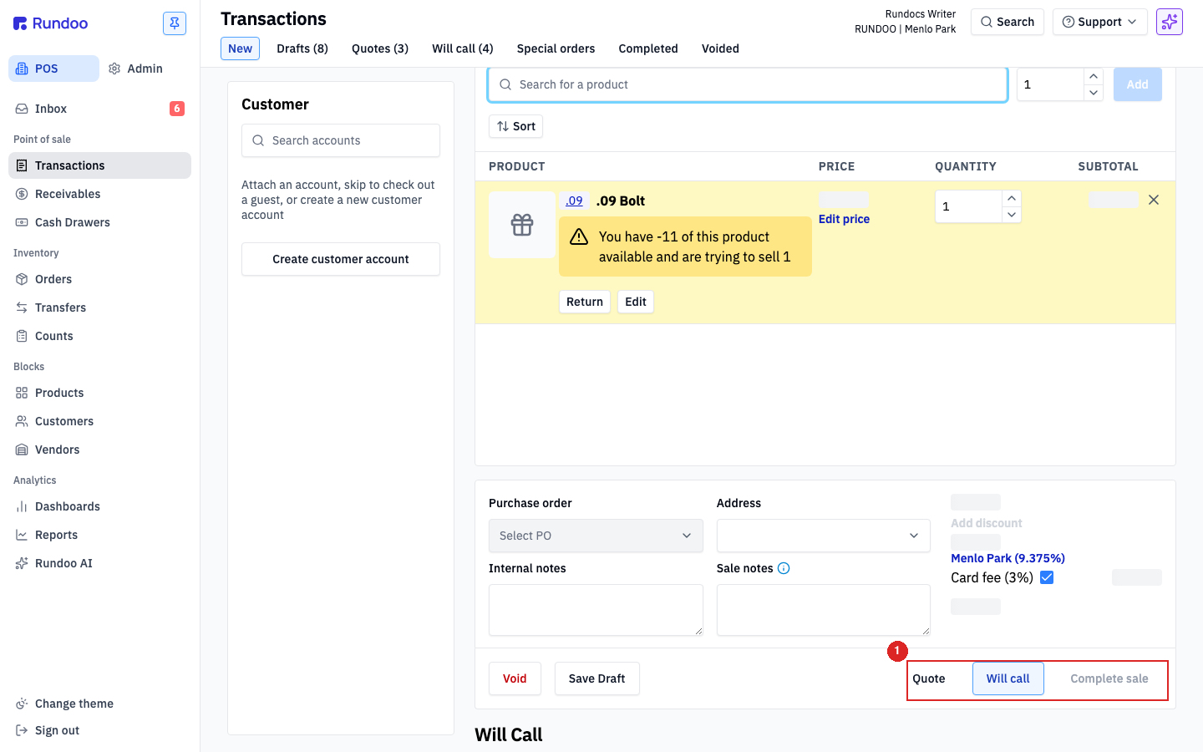Click the Save Draft button

tap(597, 678)
